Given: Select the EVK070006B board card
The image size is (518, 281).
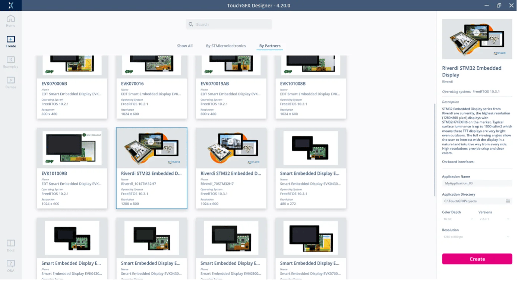Looking at the screenshot, I should tap(72, 87).
